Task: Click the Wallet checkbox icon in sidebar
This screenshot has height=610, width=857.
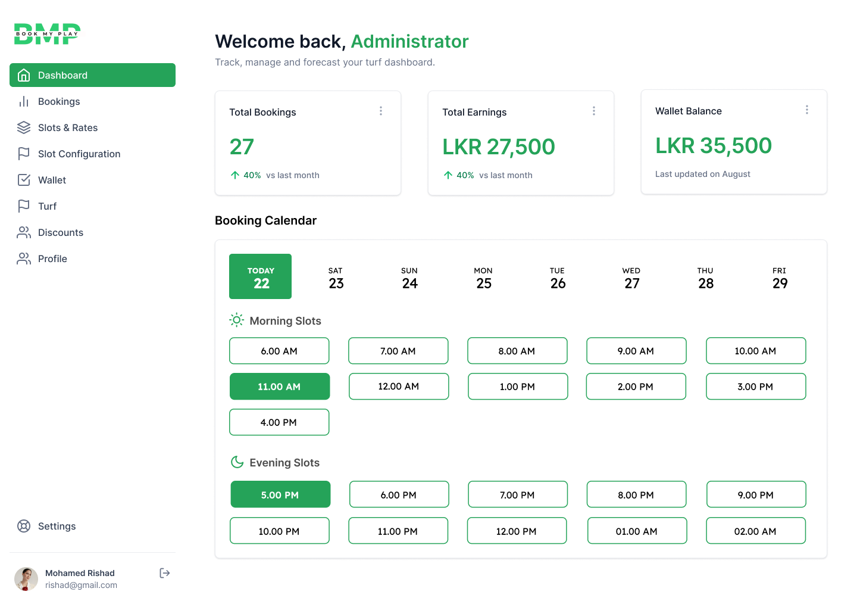Action: pyautogui.click(x=24, y=180)
